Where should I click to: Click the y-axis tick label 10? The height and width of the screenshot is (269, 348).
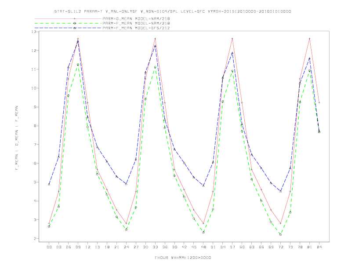tap(33, 88)
